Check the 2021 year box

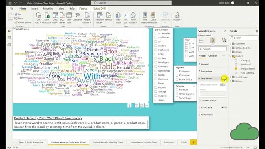click(187, 56)
